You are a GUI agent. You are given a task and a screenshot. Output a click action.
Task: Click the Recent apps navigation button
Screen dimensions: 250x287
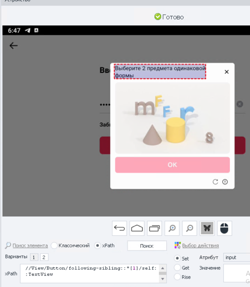[x=154, y=228]
